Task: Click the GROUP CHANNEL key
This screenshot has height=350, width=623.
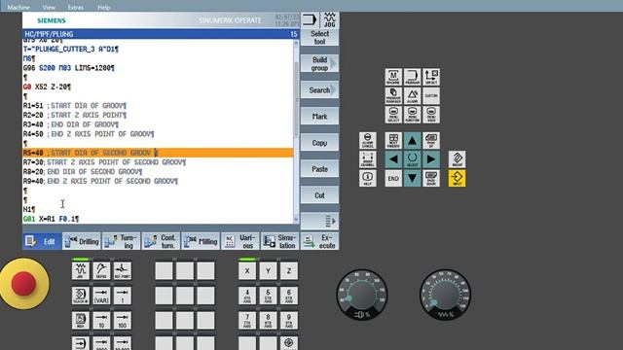Action: (368, 159)
